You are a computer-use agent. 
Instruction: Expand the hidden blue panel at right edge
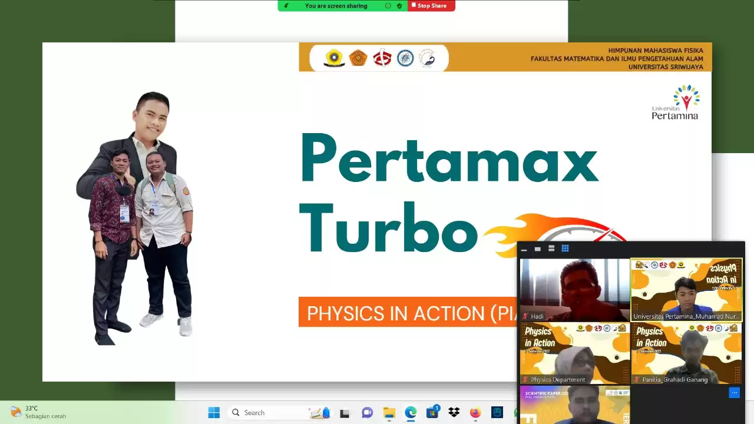[x=734, y=393]
